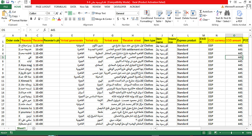The image size is (252, 136).
Task: Open Conditional Formatting menu
Action: tap(147, 17)
